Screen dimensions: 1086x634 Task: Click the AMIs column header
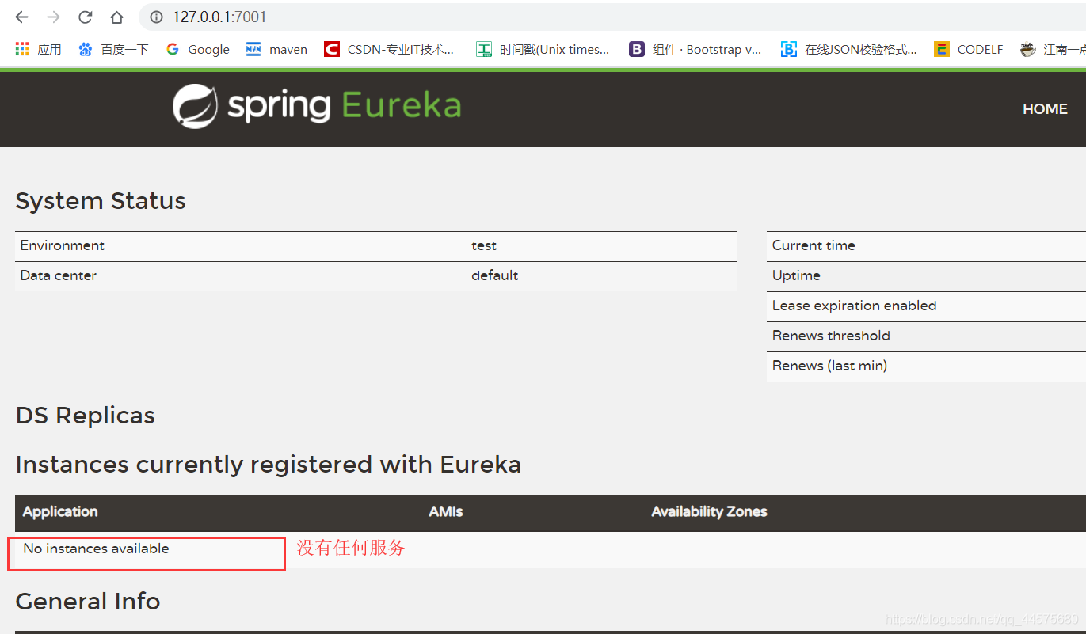click(x=446, y=512)
